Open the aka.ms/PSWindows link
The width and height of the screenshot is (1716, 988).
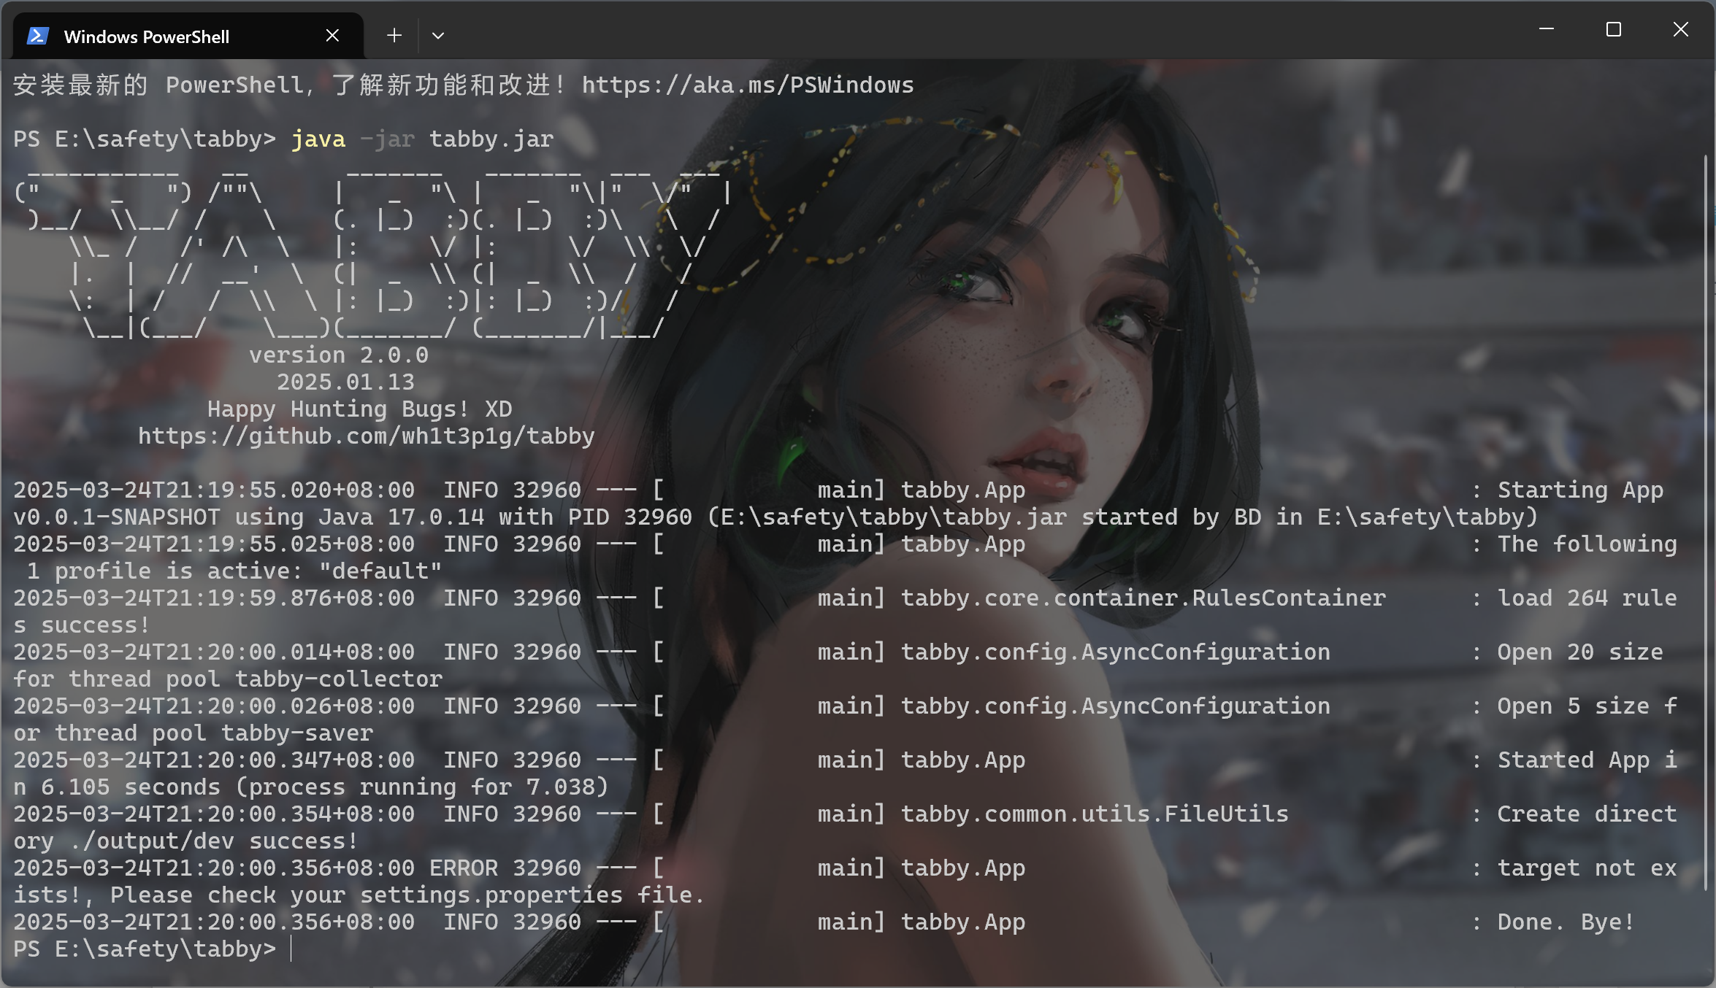tap(747, 85)
